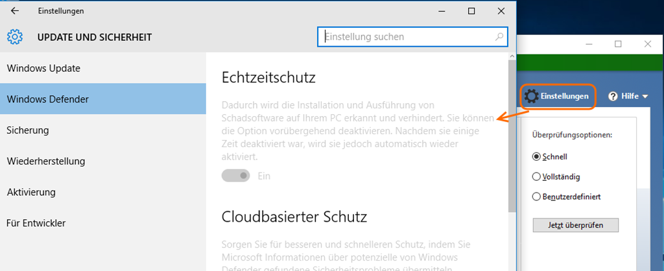
Task: Open Für Entwickler settings
Action: click(36, 223)
